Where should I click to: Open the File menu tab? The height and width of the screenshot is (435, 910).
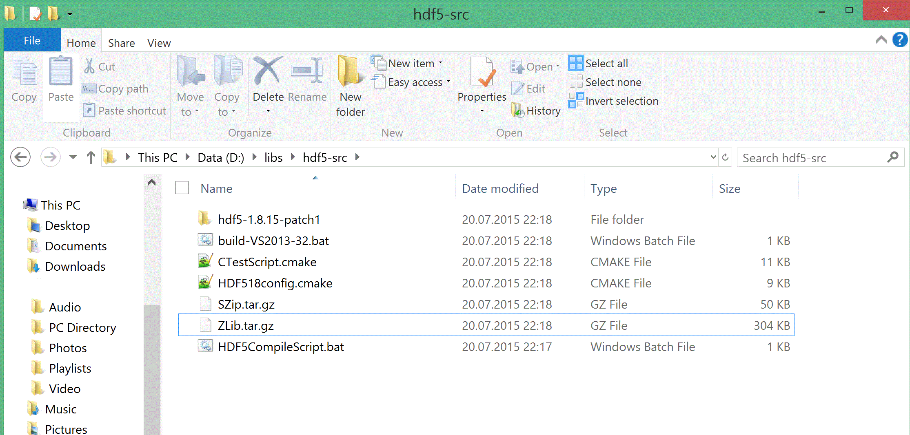coord(32,40)
